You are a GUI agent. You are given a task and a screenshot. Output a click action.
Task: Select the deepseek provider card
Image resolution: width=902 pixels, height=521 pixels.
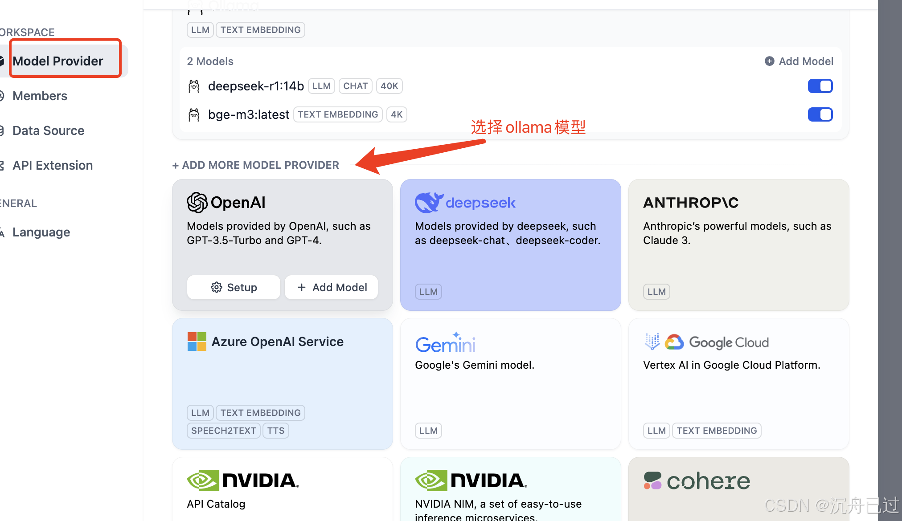(511, 245)
